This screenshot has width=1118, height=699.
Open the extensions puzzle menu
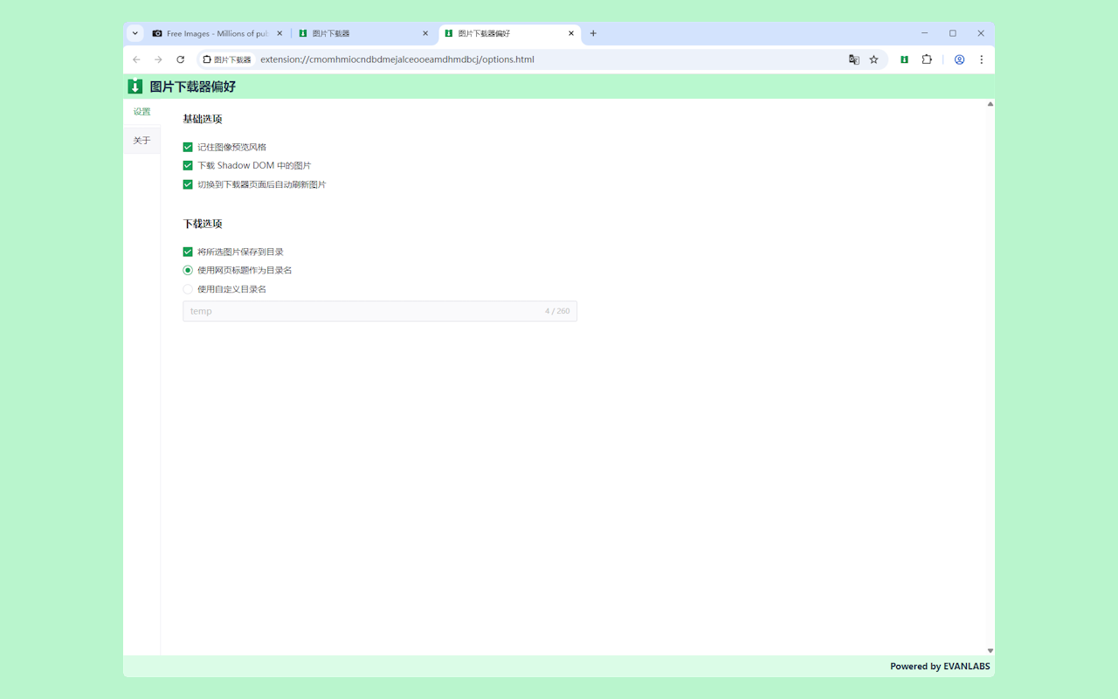click(927, 59)
